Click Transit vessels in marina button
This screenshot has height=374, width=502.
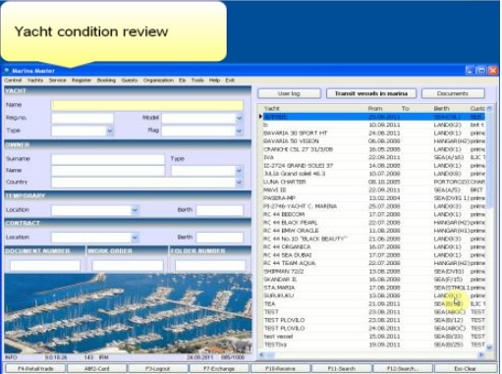371,93
